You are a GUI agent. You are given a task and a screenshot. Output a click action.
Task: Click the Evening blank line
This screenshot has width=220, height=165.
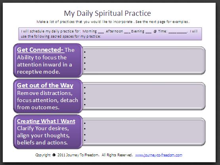tap(148, 32)
